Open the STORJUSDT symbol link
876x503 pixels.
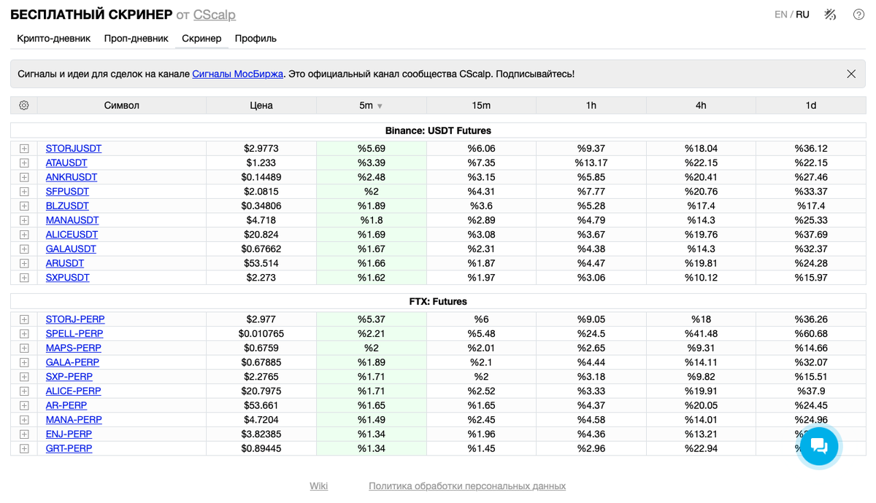click(x=74, y=149)
